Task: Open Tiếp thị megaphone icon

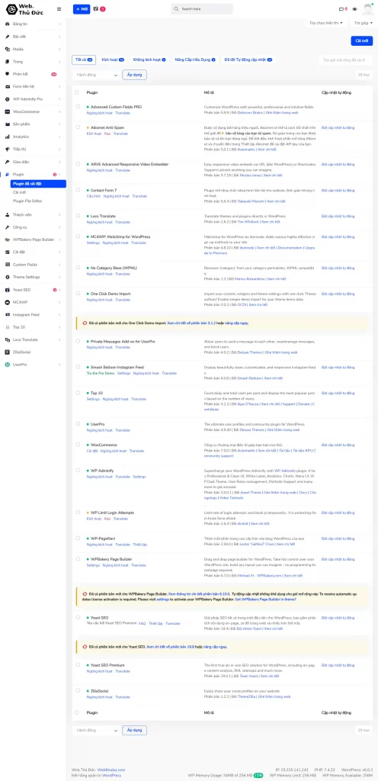Action: pyautogui.click(x=8, y=149)
